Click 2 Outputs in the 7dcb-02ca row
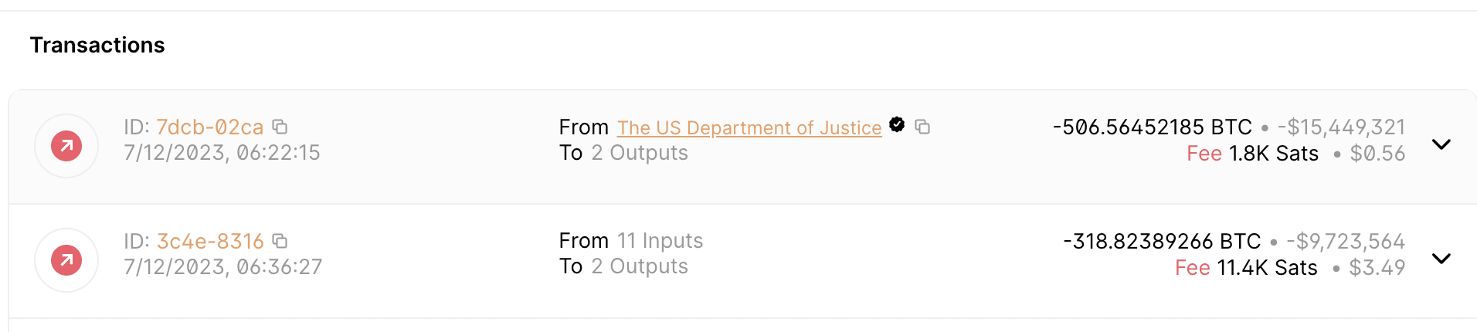1477x332 pixels. [x=640, y=153]
